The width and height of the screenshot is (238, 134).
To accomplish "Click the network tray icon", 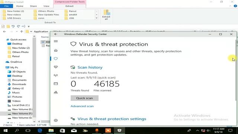I will 203,131.
